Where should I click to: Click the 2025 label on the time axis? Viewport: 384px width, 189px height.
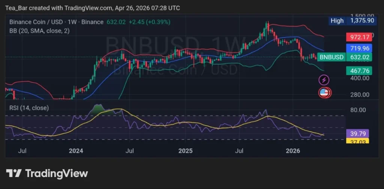[x=185, y=151]
